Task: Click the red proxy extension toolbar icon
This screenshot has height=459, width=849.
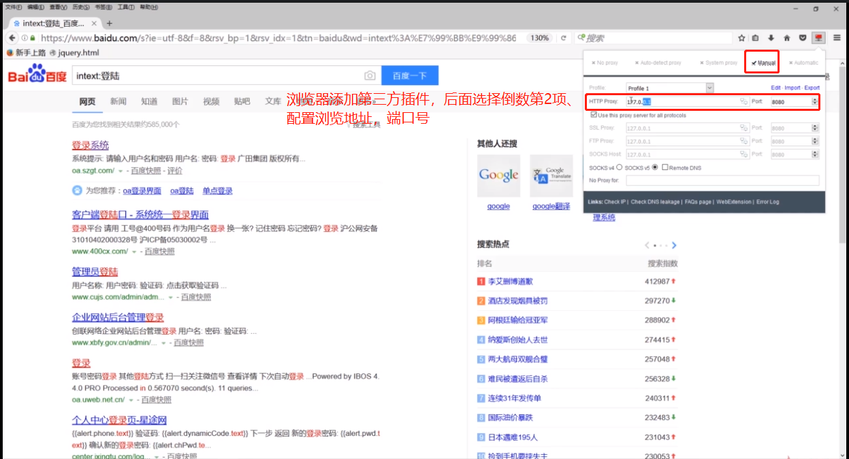Action: (x=818, y=38)
